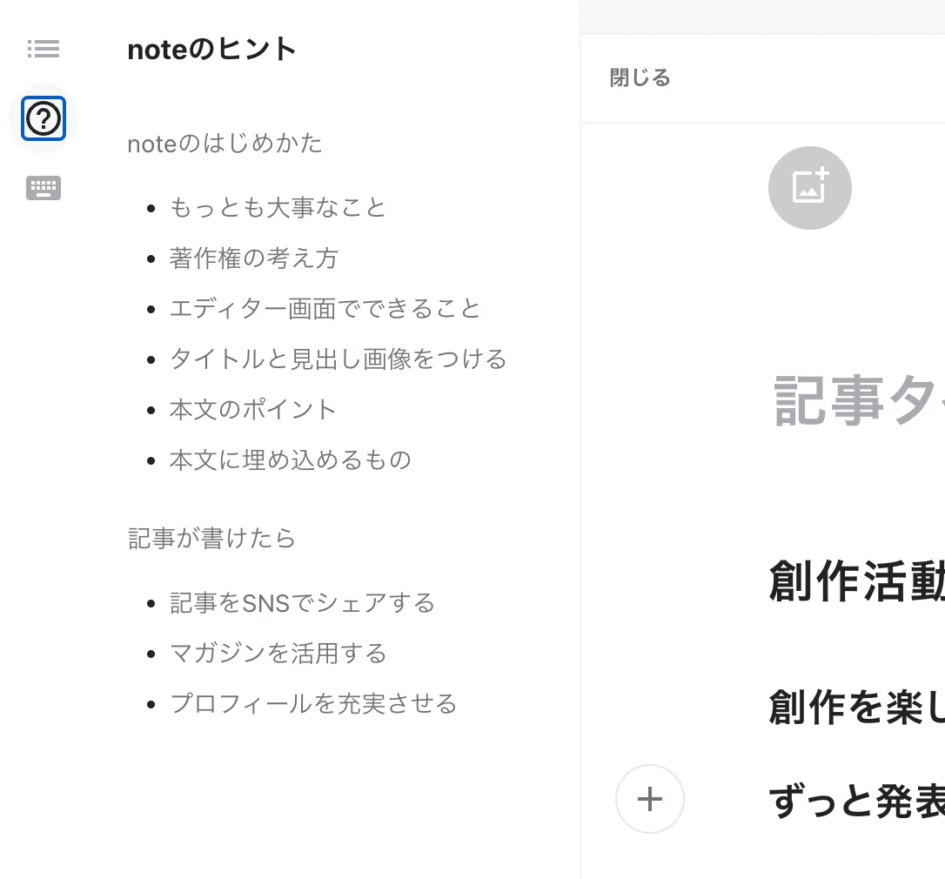
Task: Click the 記事が書けたら section label
Action: coord(211,538)
